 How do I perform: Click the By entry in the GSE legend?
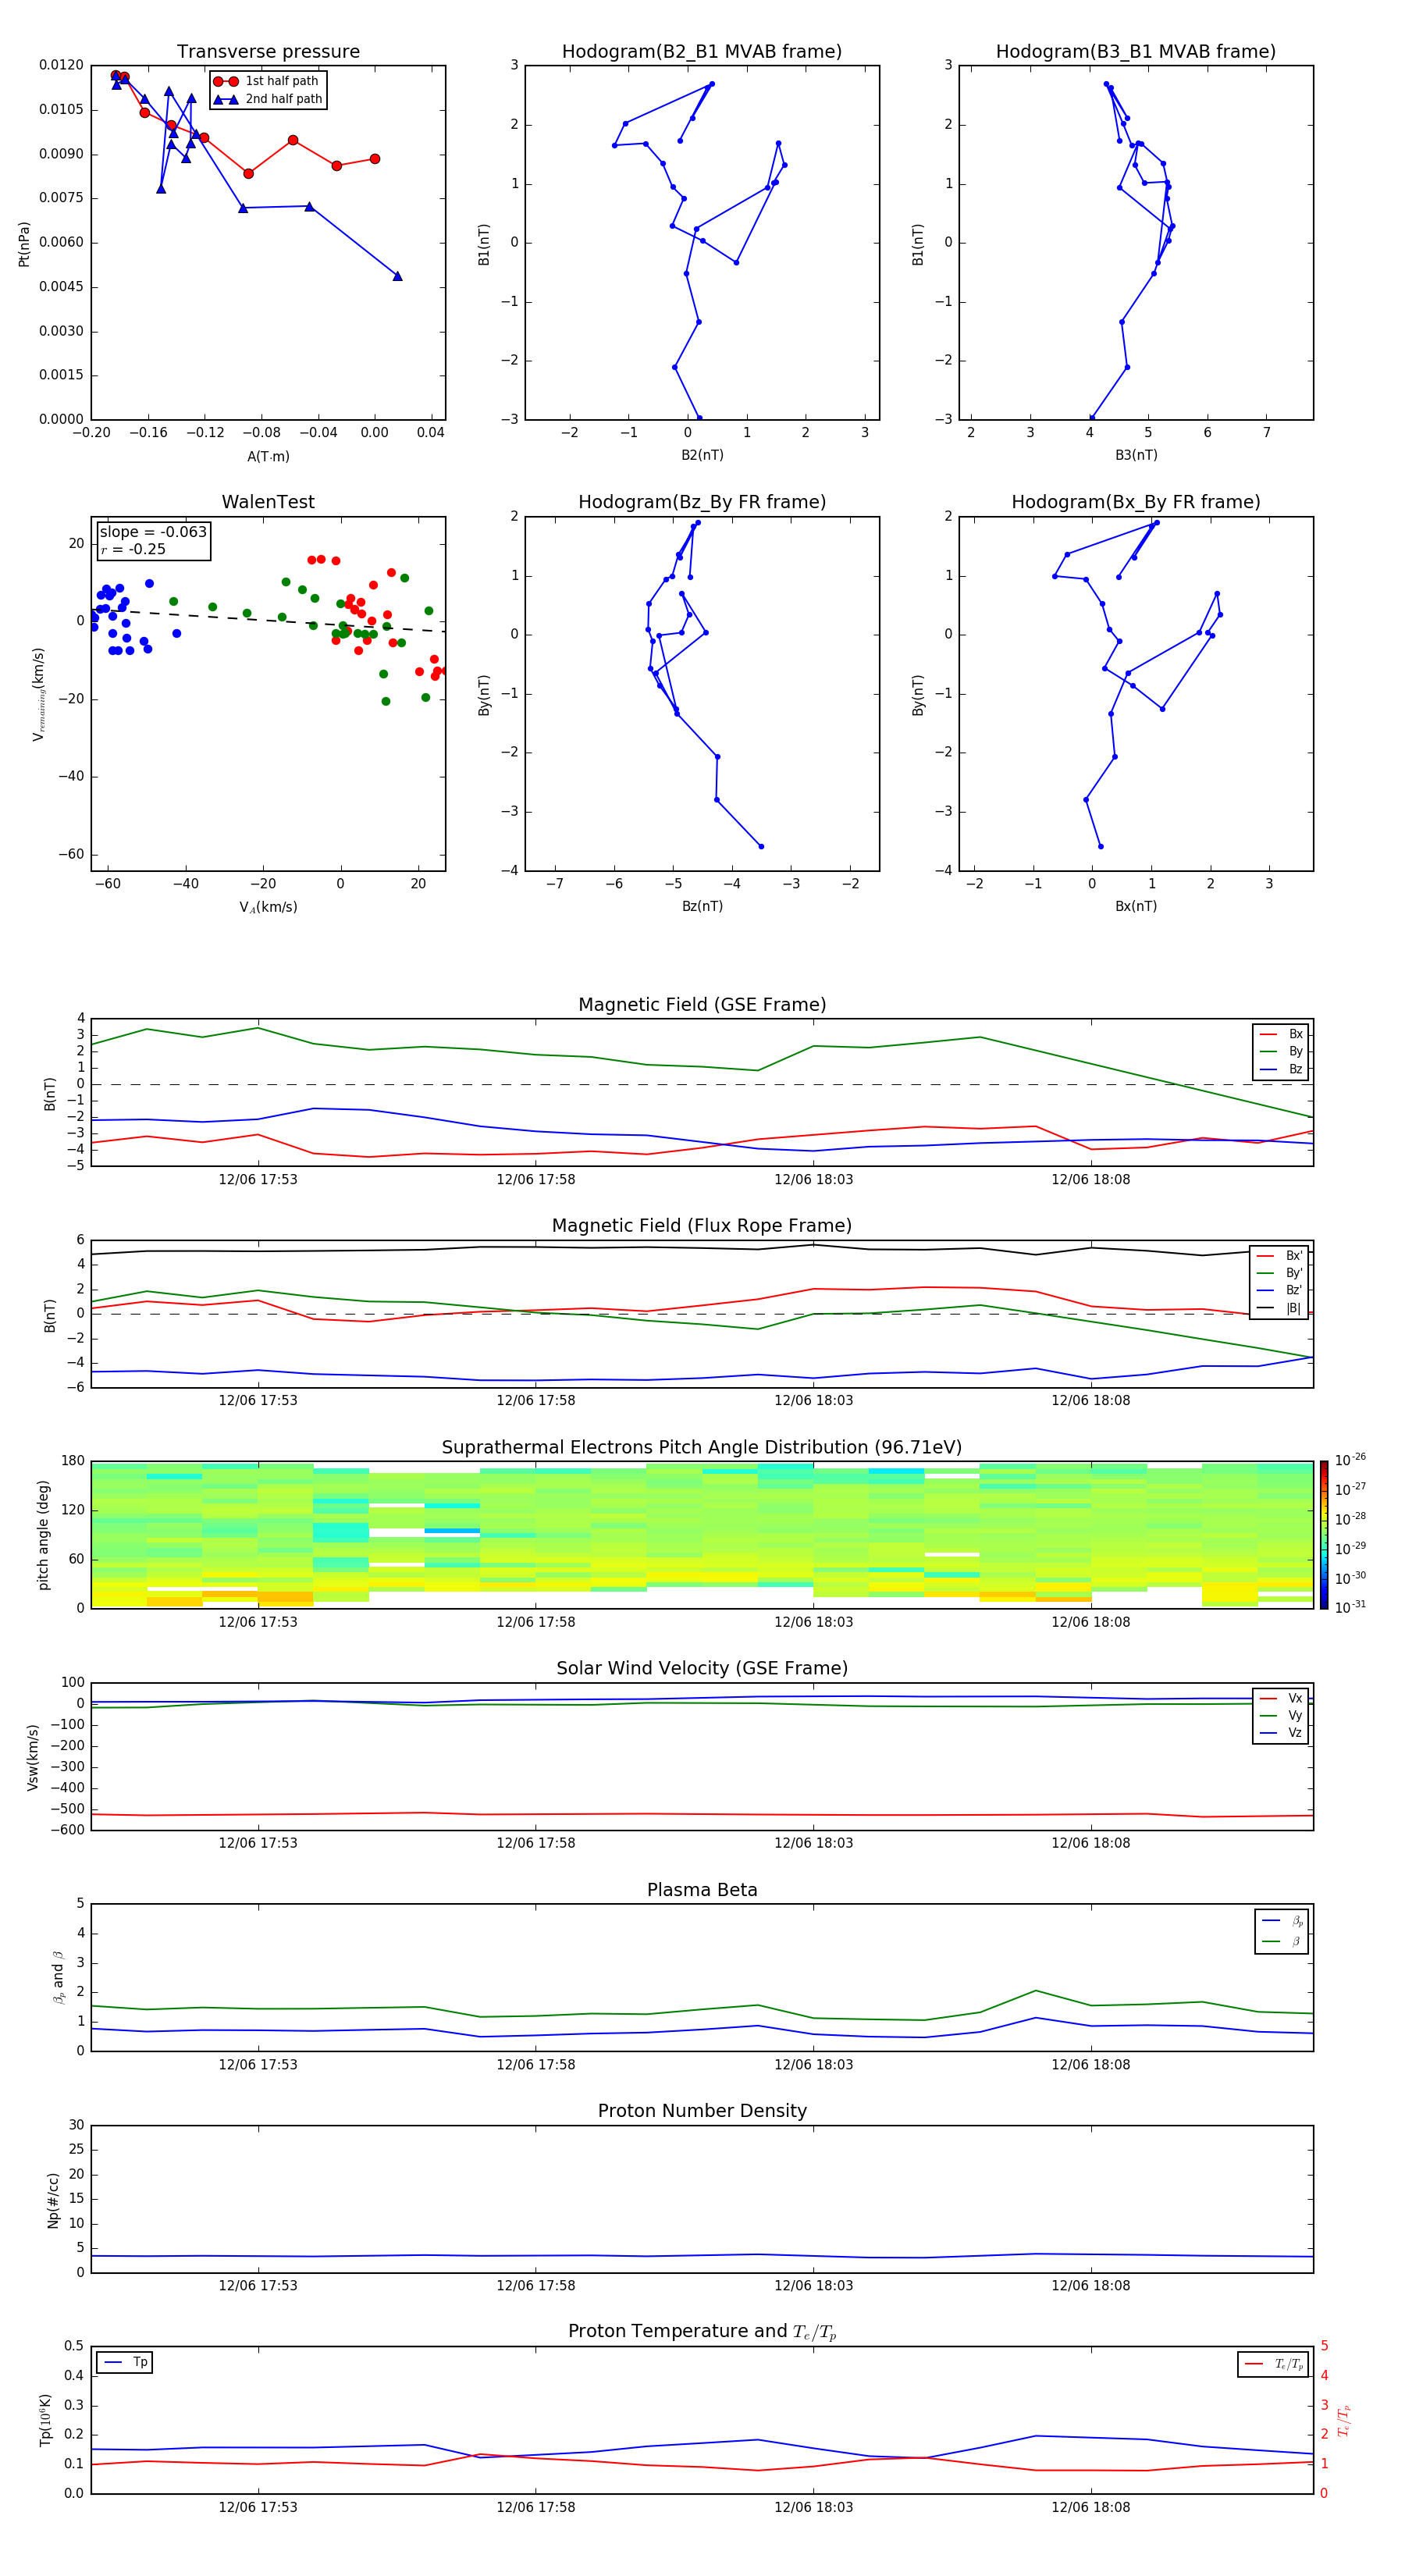[1281, 1051]
